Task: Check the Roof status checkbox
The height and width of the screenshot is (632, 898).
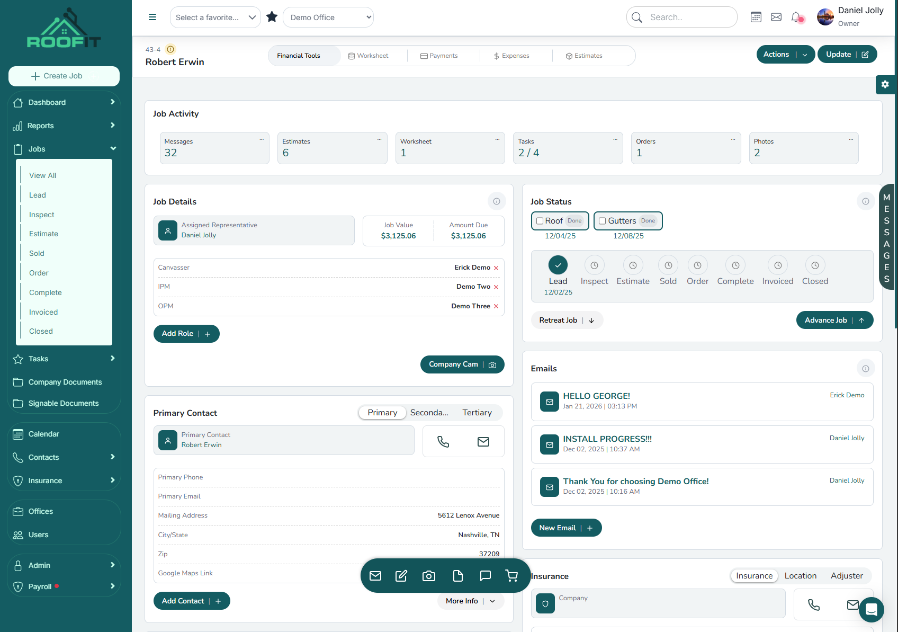Action: [540, 221]
